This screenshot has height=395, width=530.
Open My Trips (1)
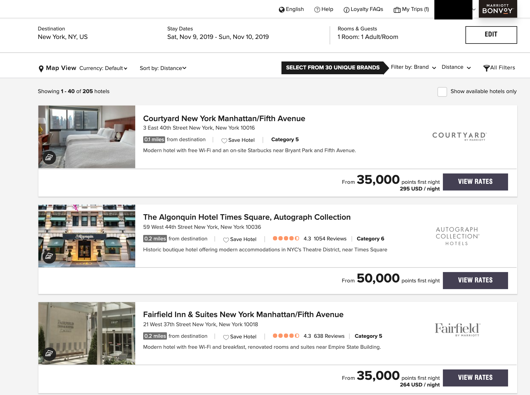point(411,9)
